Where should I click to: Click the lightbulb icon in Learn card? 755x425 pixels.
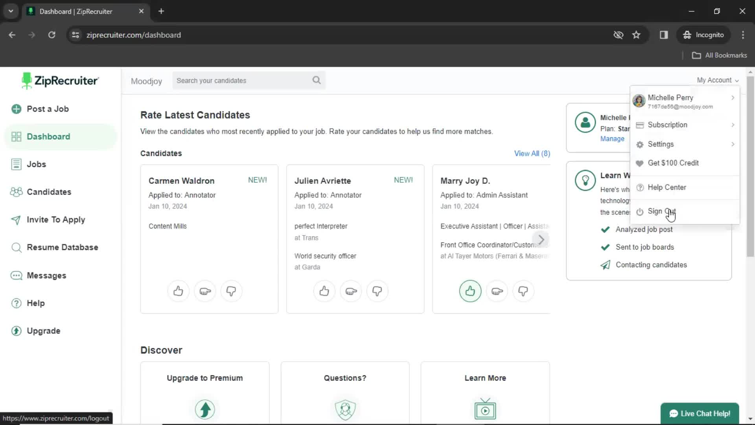tap(585, 181)
